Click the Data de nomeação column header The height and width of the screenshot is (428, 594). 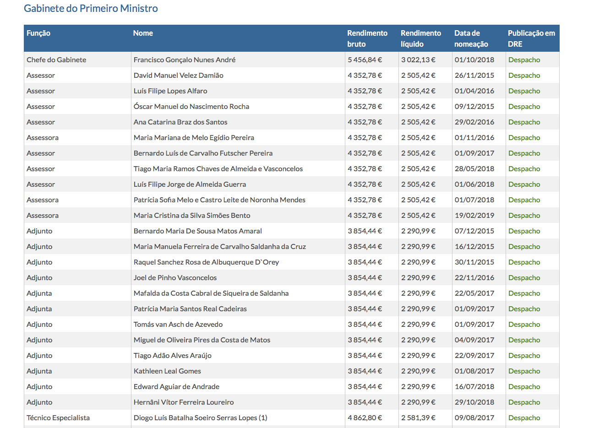471,38
